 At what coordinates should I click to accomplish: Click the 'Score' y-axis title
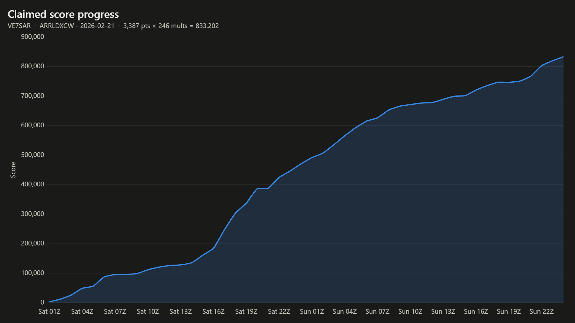[x=13, y=170]
